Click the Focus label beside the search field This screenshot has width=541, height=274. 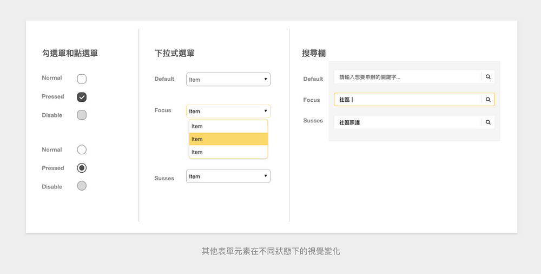coord(312,100)
